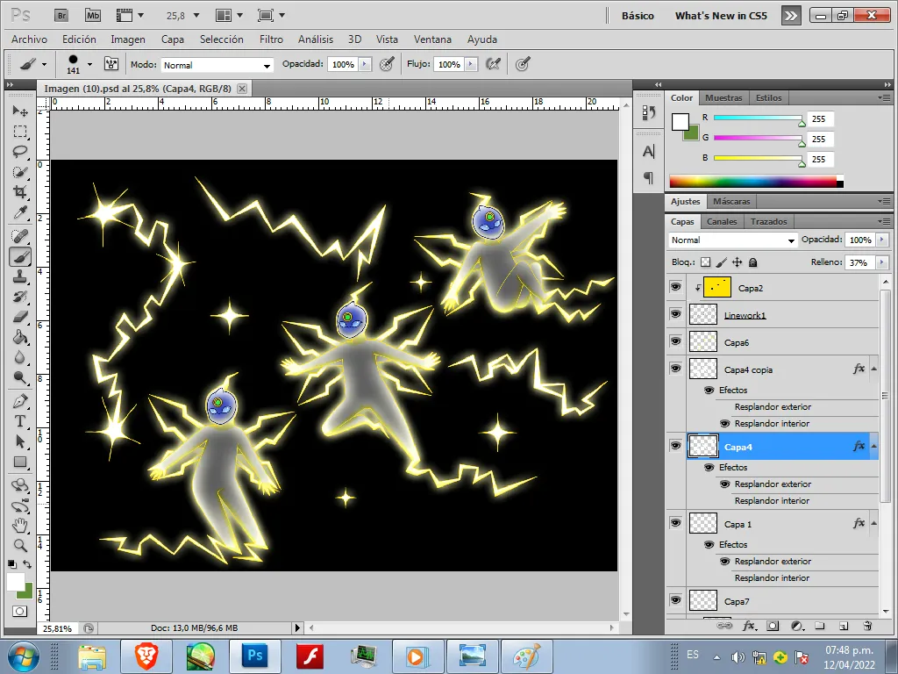Toggle Resplandor exterior effect on Capa4
Image resolution: width=898 pixels, height=674 pixels.
point(724,484)
